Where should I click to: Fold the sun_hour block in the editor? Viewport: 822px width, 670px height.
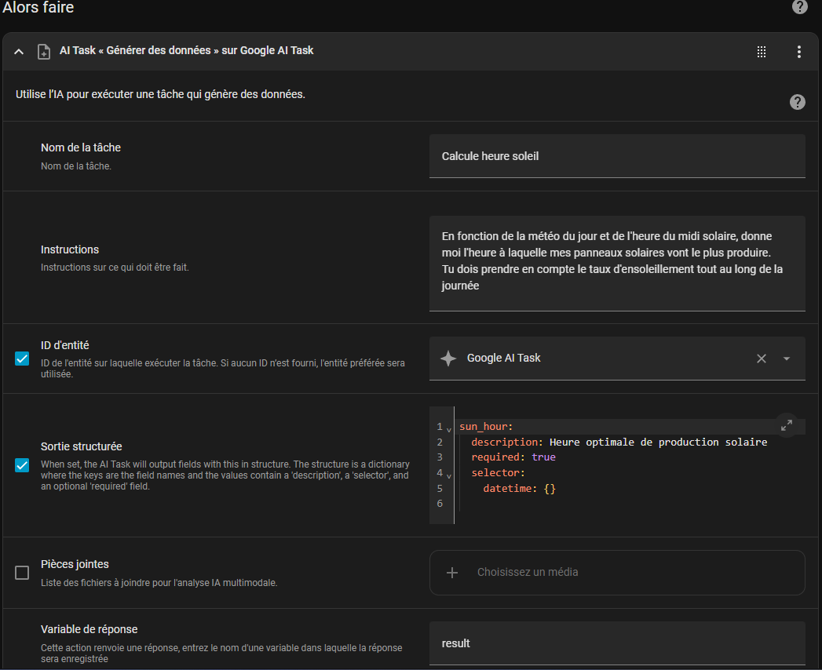[x=449, y=428]
